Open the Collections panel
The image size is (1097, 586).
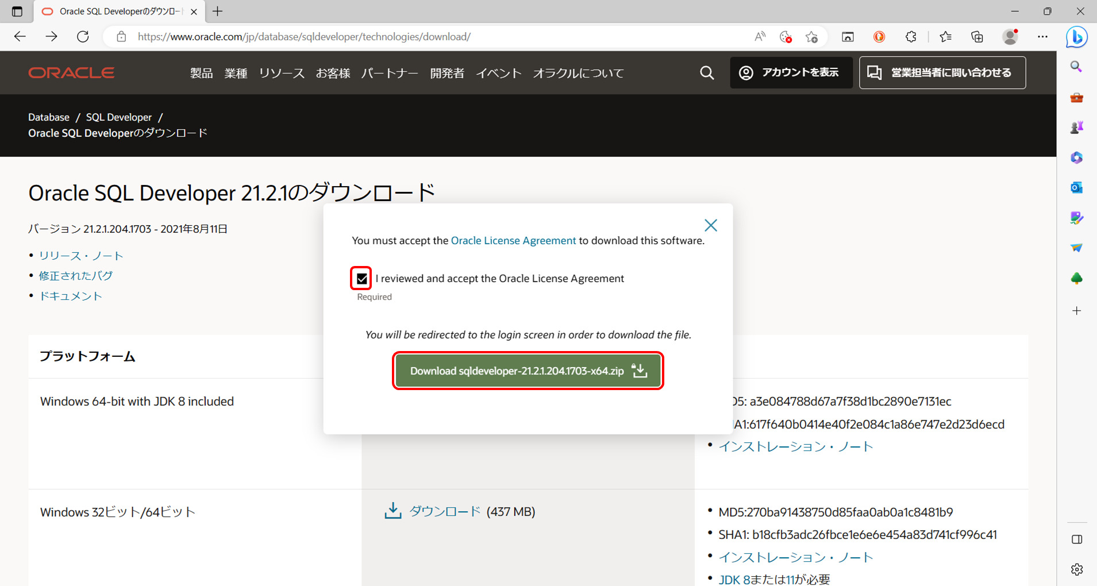pyautogui.click(x=976, y=36)
